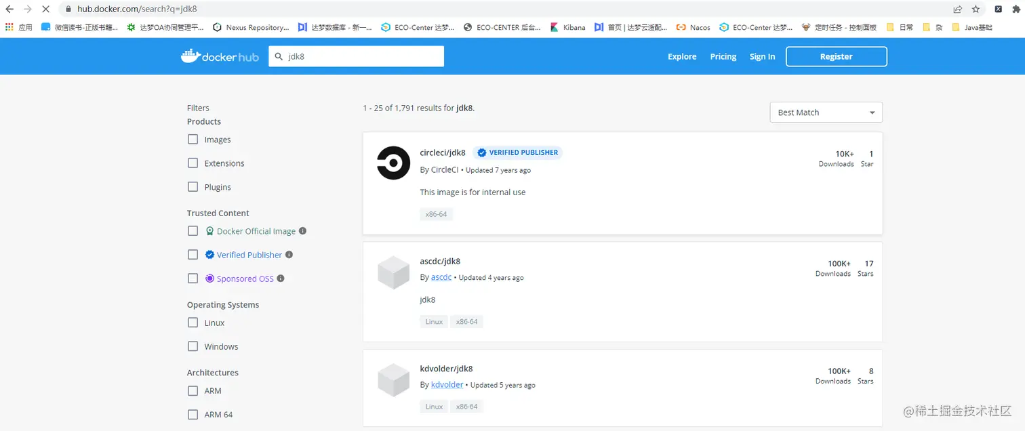Click the Sponsored OSS purple badge icon

pyautogui.click(x=210, y=279)
